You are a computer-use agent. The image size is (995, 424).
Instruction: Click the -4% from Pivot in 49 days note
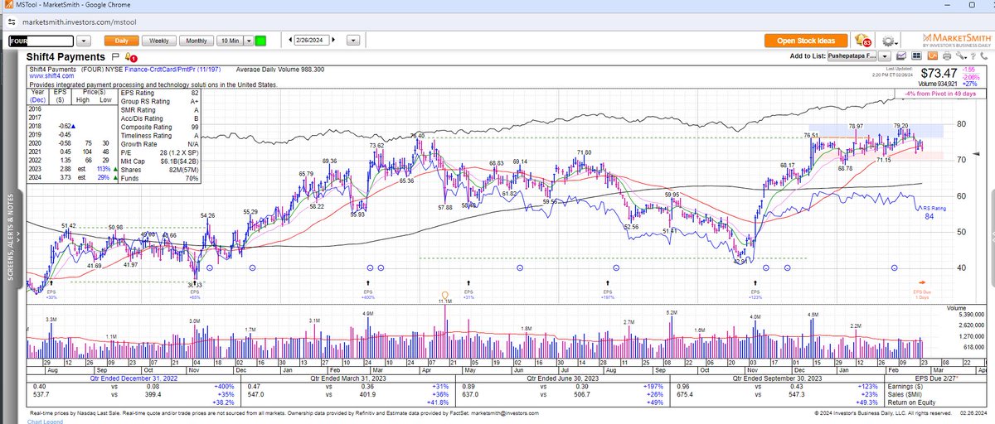tap(940, 92)
